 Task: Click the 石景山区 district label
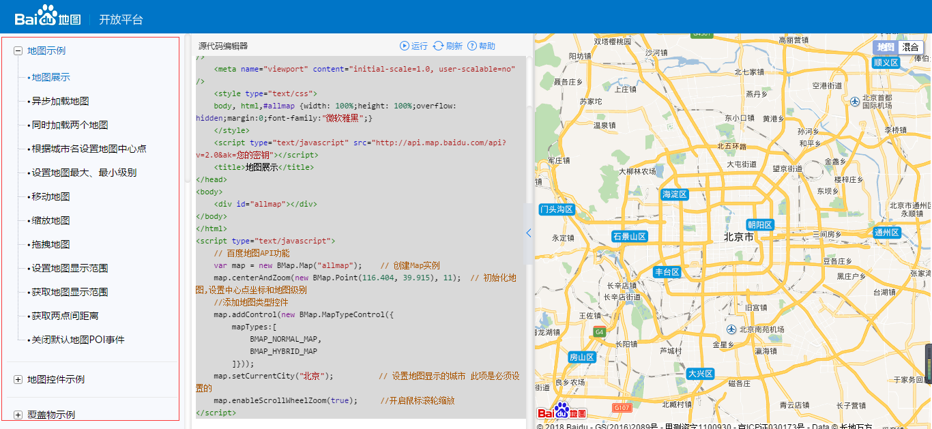[x=629, y=237]
